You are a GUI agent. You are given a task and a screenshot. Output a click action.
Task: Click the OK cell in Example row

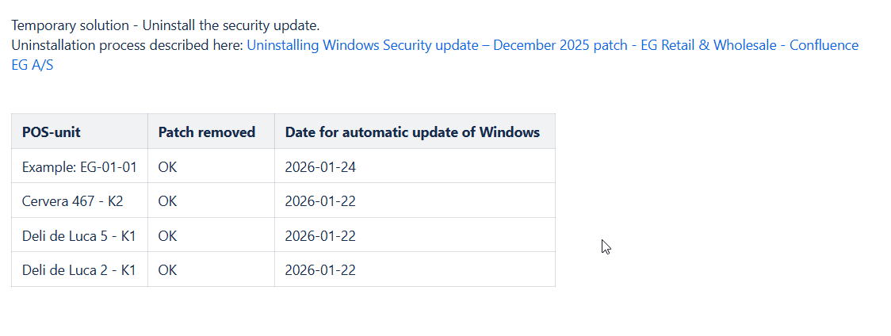click(167, 167)
